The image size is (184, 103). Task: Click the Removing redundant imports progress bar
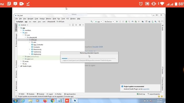tap(89, 58)
